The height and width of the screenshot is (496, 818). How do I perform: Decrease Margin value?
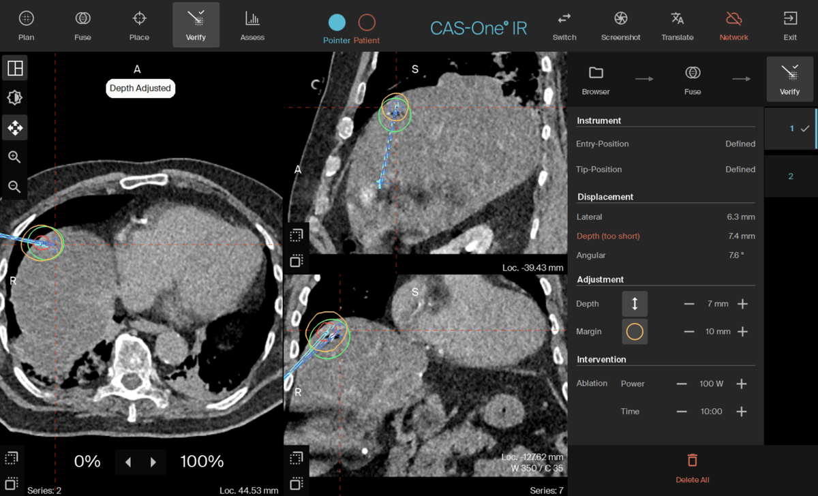[x=689, y=332]
